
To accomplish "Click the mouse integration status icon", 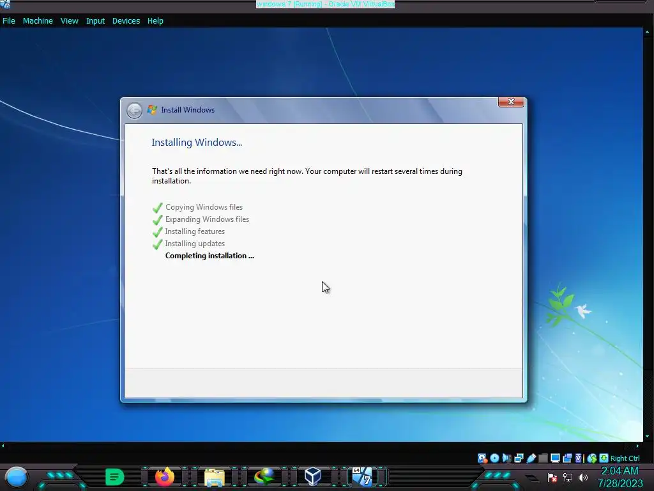I will point(592,458).
